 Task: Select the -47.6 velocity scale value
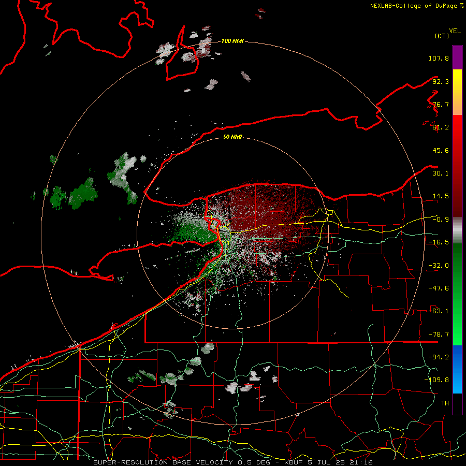click(439, 288)
